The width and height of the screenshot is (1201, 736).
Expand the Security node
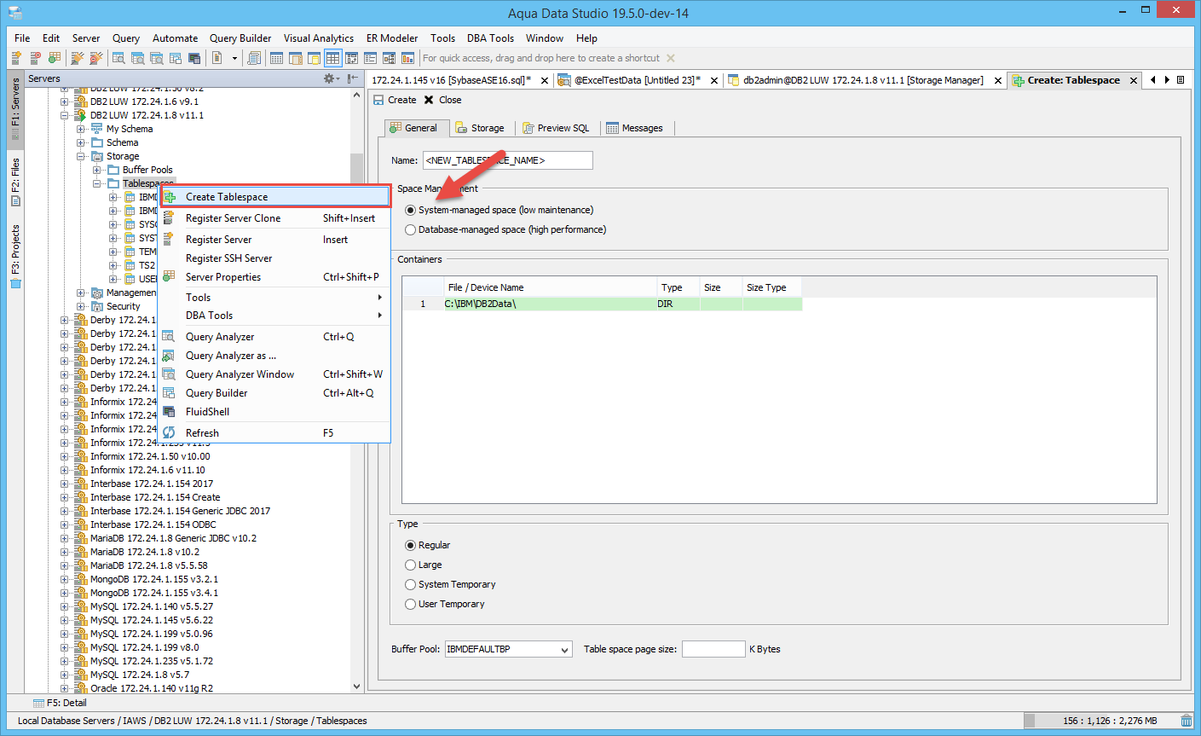[81, 306]
